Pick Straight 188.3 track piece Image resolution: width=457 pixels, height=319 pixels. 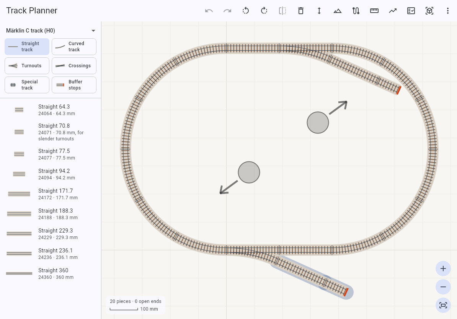[x=51, y=214]
